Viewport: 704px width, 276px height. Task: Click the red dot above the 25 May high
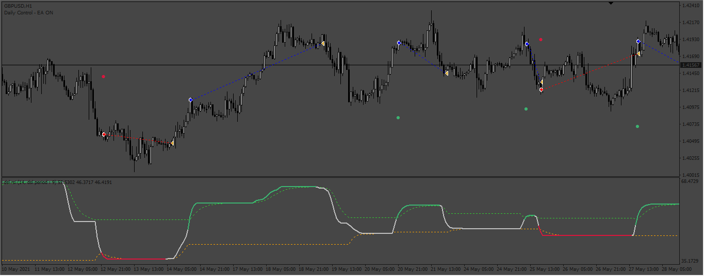(x=541, y=39)
